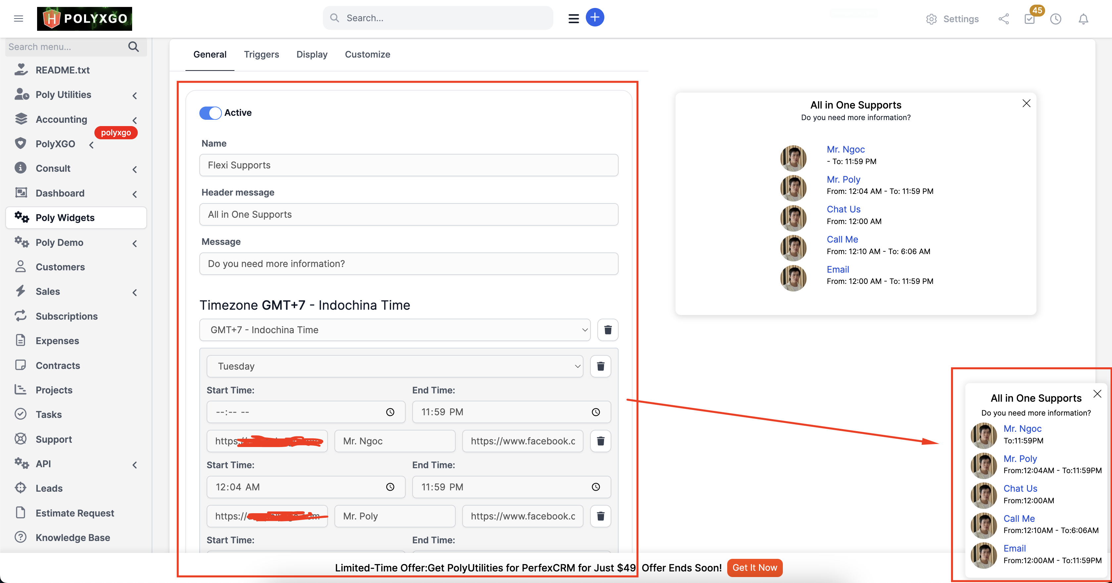Close the floating All in One Supports widget
This screenshot has width=1112, height=583.
tap(1097, 394)
